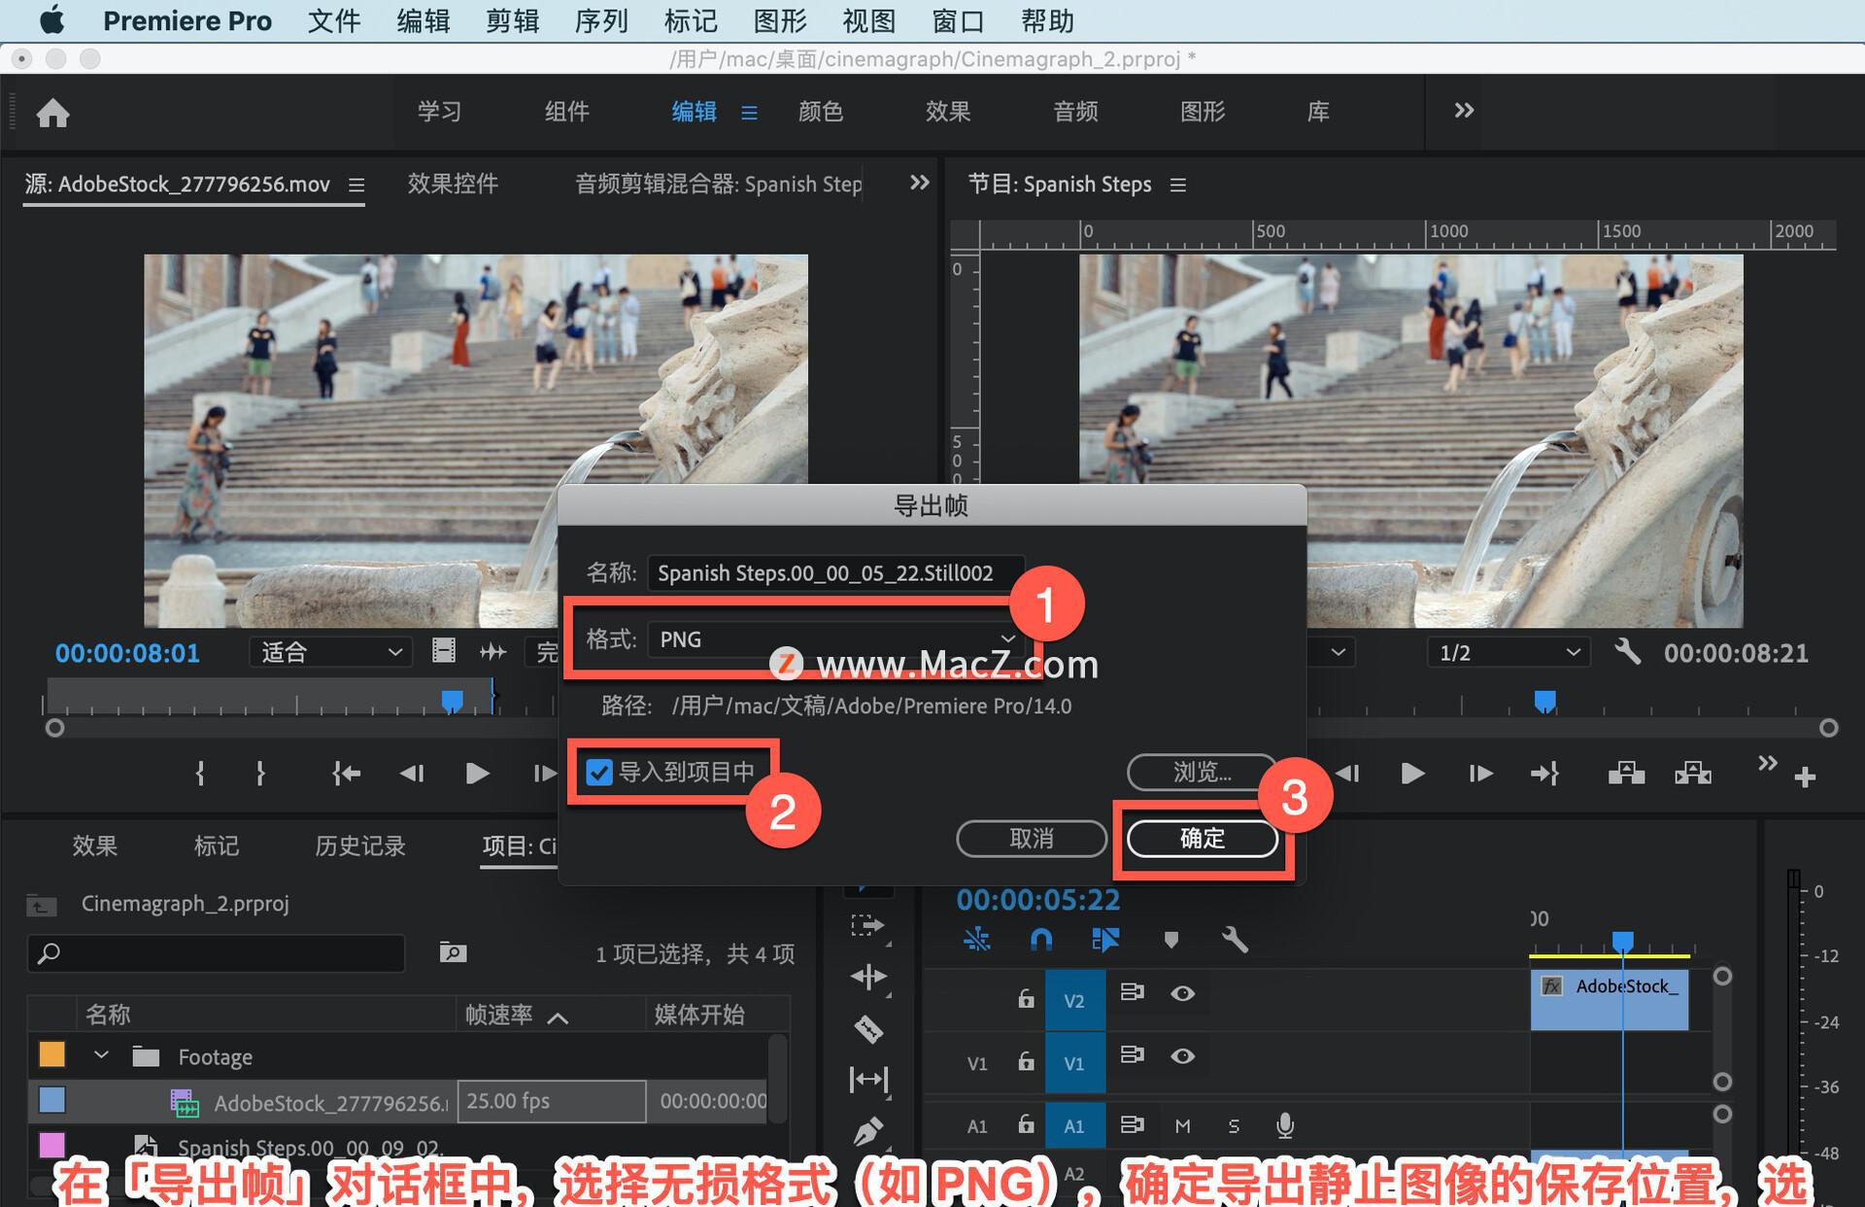
Task: Open the Markers menu in menu bar
Action: click(x=691, y=20)
